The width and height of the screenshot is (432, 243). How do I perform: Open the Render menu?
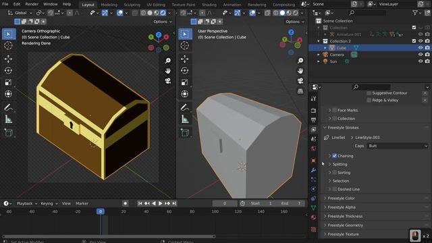(32, 4)
